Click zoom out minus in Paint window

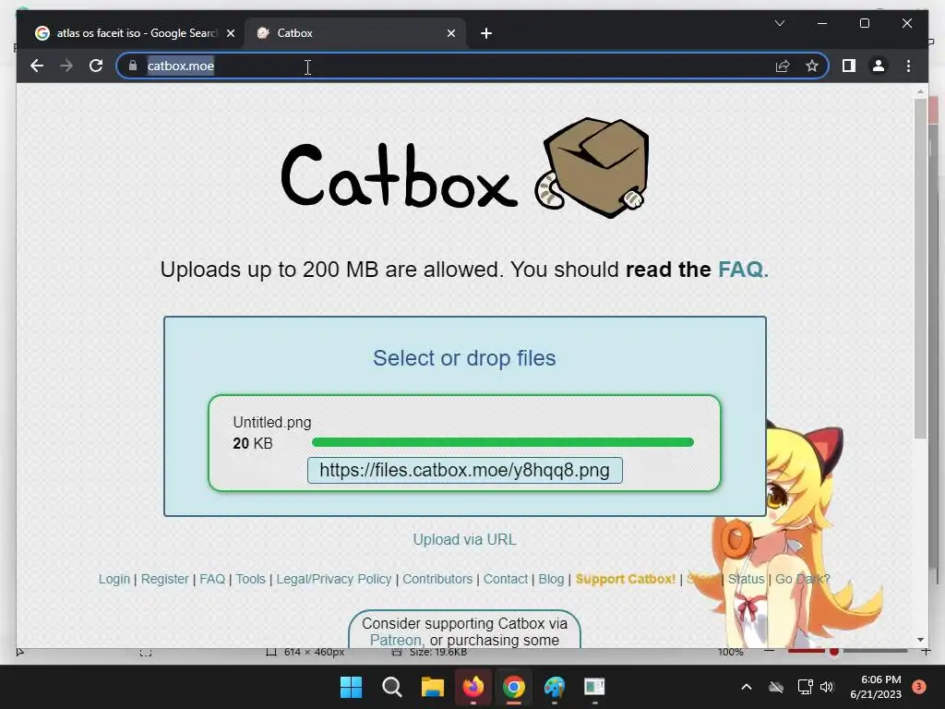[769, 651]
